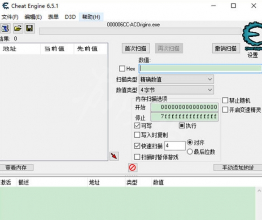Click the 首次扫描 button
This screenshot has height=220, width=262.
tap(135, 48)
